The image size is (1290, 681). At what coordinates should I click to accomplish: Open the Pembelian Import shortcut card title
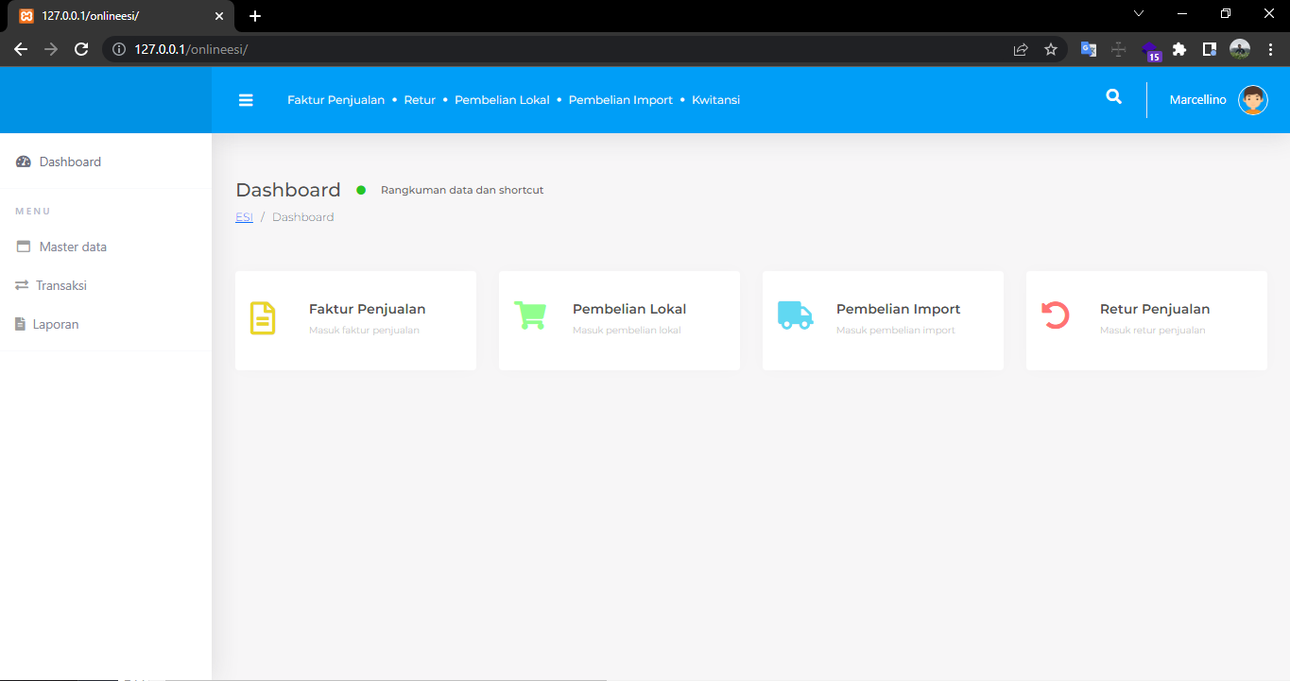(x=898, y=309)
